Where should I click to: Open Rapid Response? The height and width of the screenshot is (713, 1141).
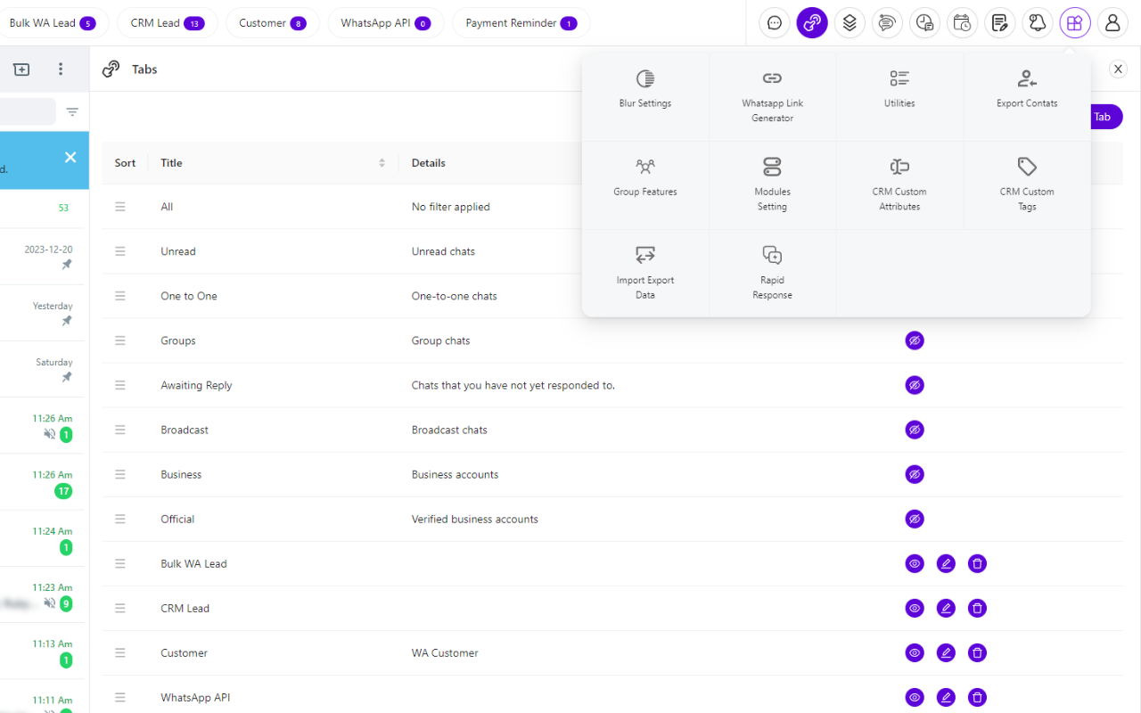click(x=773, y=273)
